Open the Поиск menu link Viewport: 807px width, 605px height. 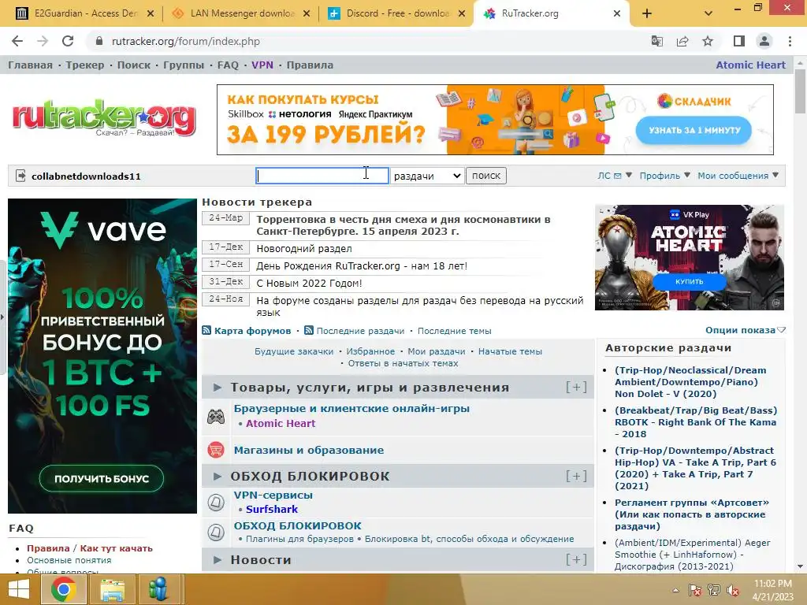coord(134,65)
